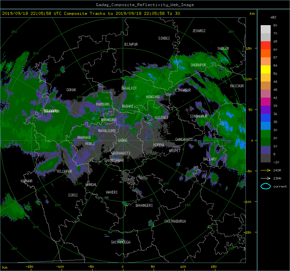Select the red 65 dBZ color swatch
Image resolution: width=290 pixels, height=271 pixels.
point(266,45)
